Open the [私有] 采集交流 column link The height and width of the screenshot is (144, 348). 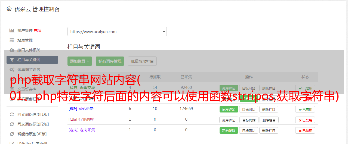pyautogui.click(x=82, y=87)
